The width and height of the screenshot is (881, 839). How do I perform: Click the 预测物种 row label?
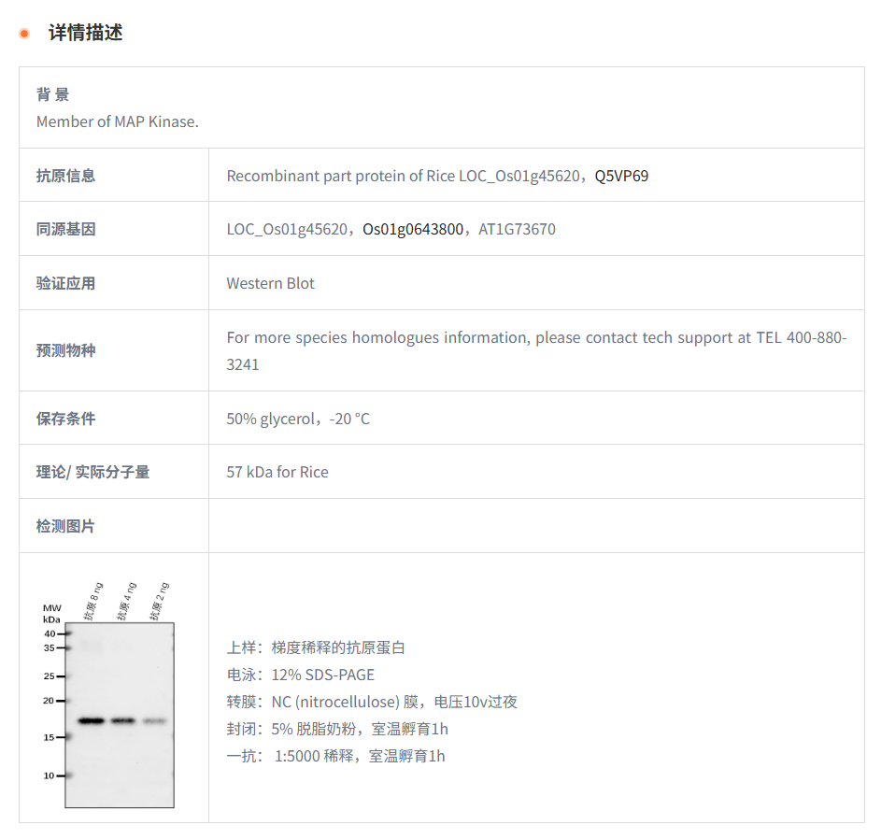[x=65, y=350]
